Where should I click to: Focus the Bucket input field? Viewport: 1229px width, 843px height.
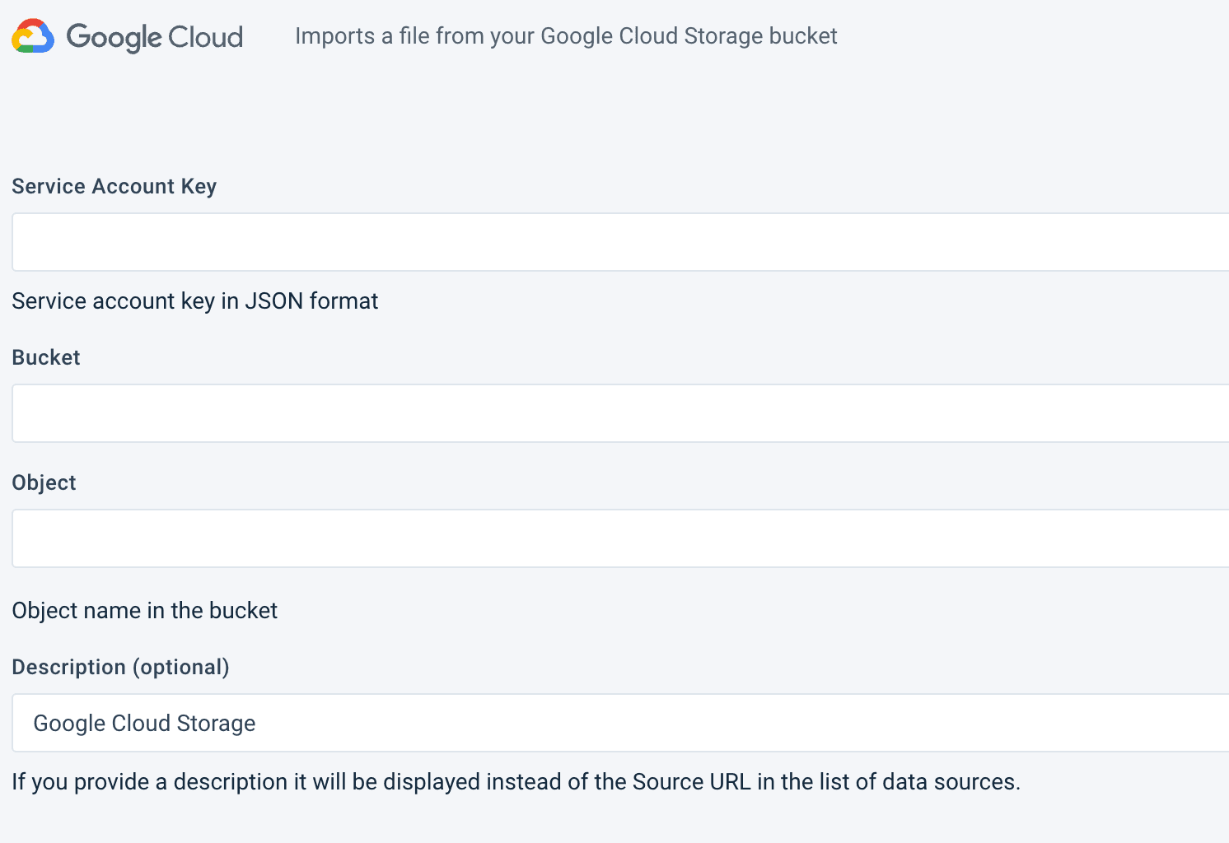pos(618,413)
